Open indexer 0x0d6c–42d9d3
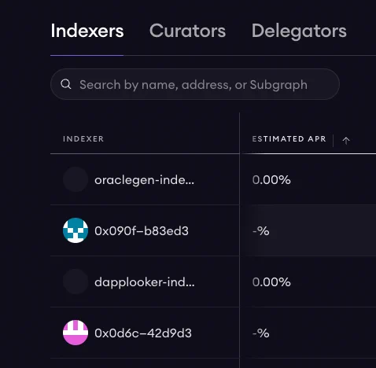This screenshot has width=376, height=368. tap(143, 333)
